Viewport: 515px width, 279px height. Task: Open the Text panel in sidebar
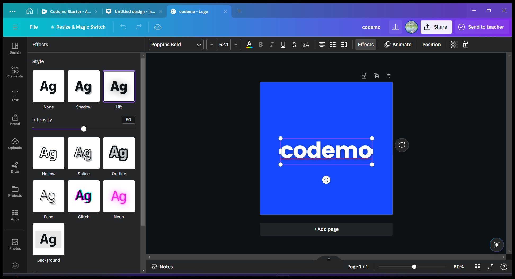click(15, 96)
